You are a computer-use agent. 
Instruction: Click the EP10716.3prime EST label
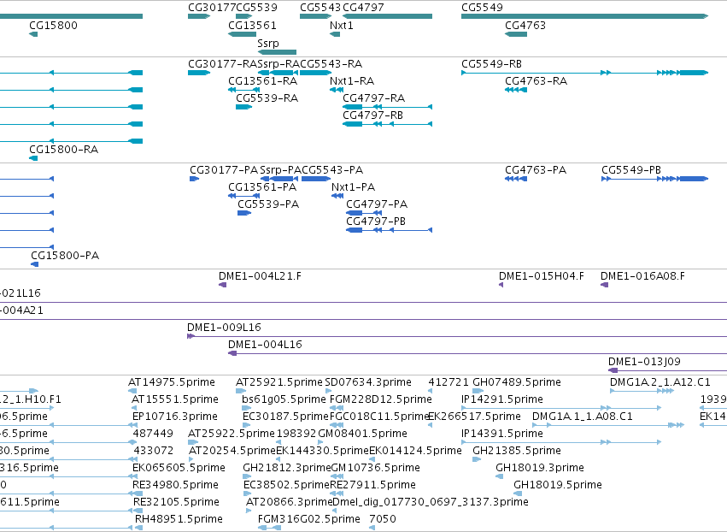point(175,417)
